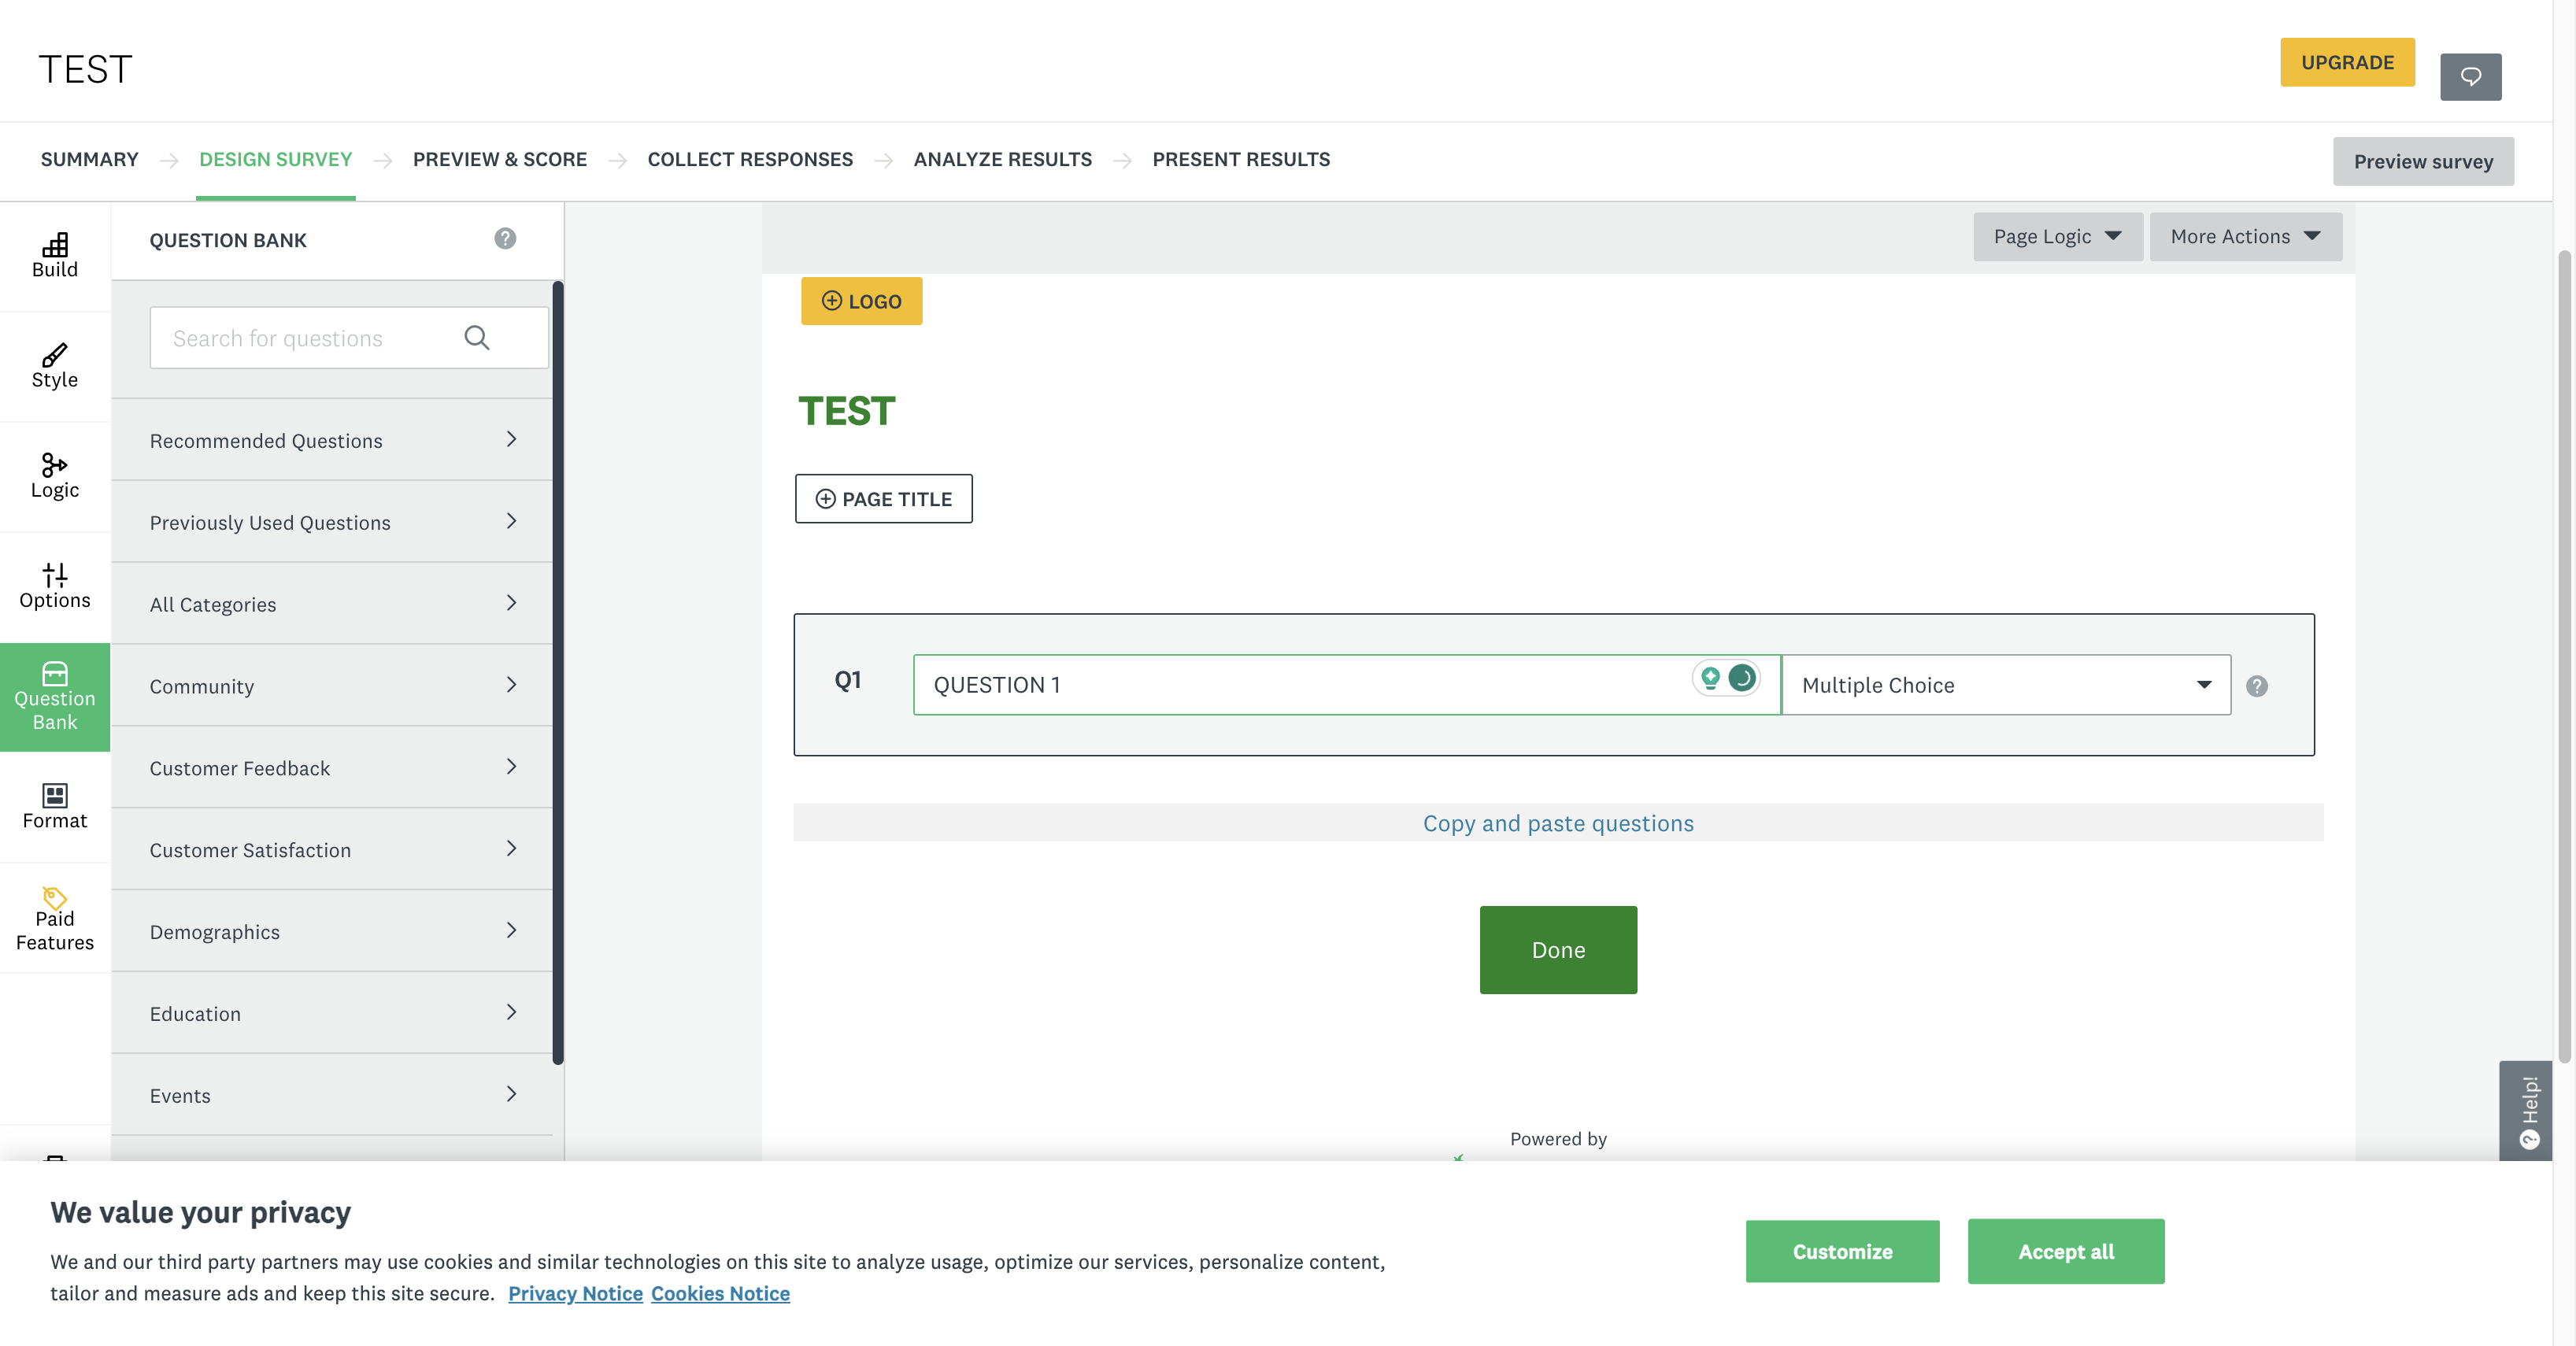Click the TEST title in header
Screen dimensions: 2576x1346
[85, 69]
